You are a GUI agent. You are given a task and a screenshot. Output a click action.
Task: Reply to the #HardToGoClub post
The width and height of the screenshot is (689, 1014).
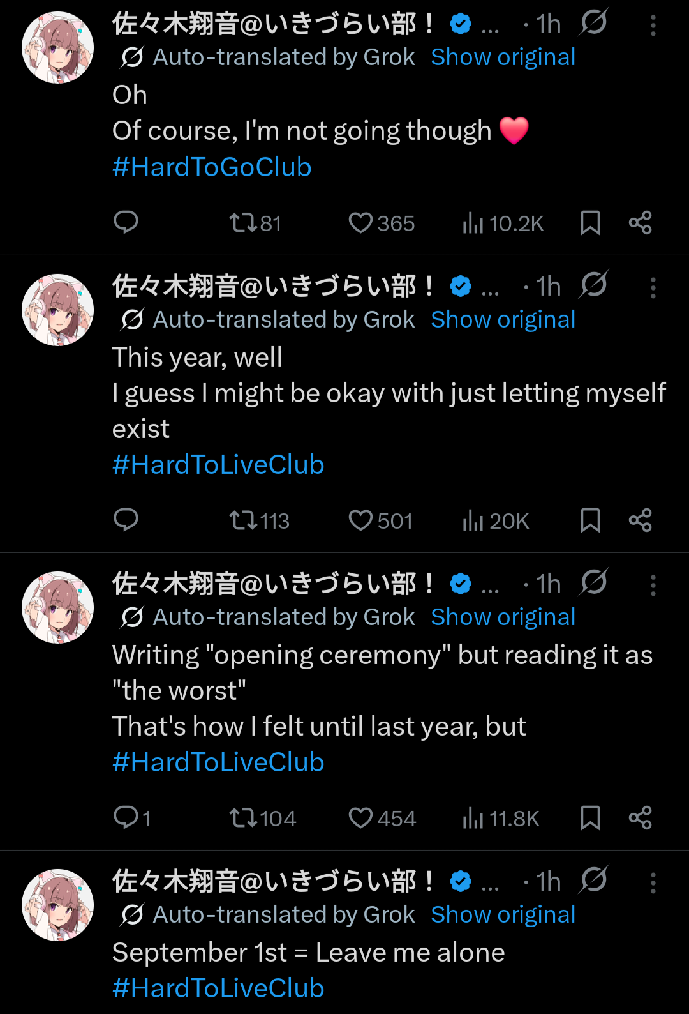click(x=126, y=222)
